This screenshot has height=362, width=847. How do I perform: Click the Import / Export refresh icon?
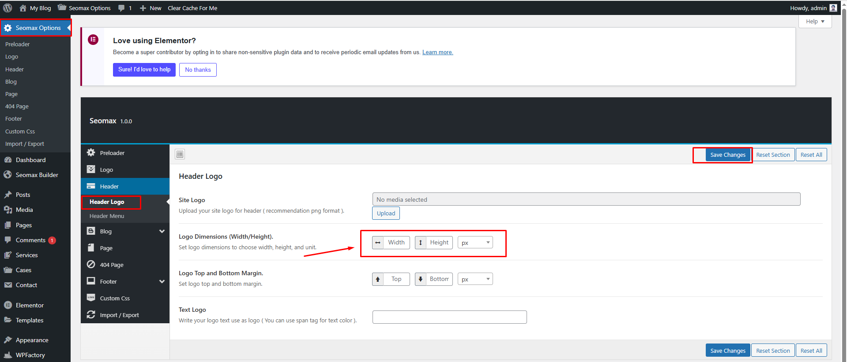pyautogui.click(x=91, y=314)
